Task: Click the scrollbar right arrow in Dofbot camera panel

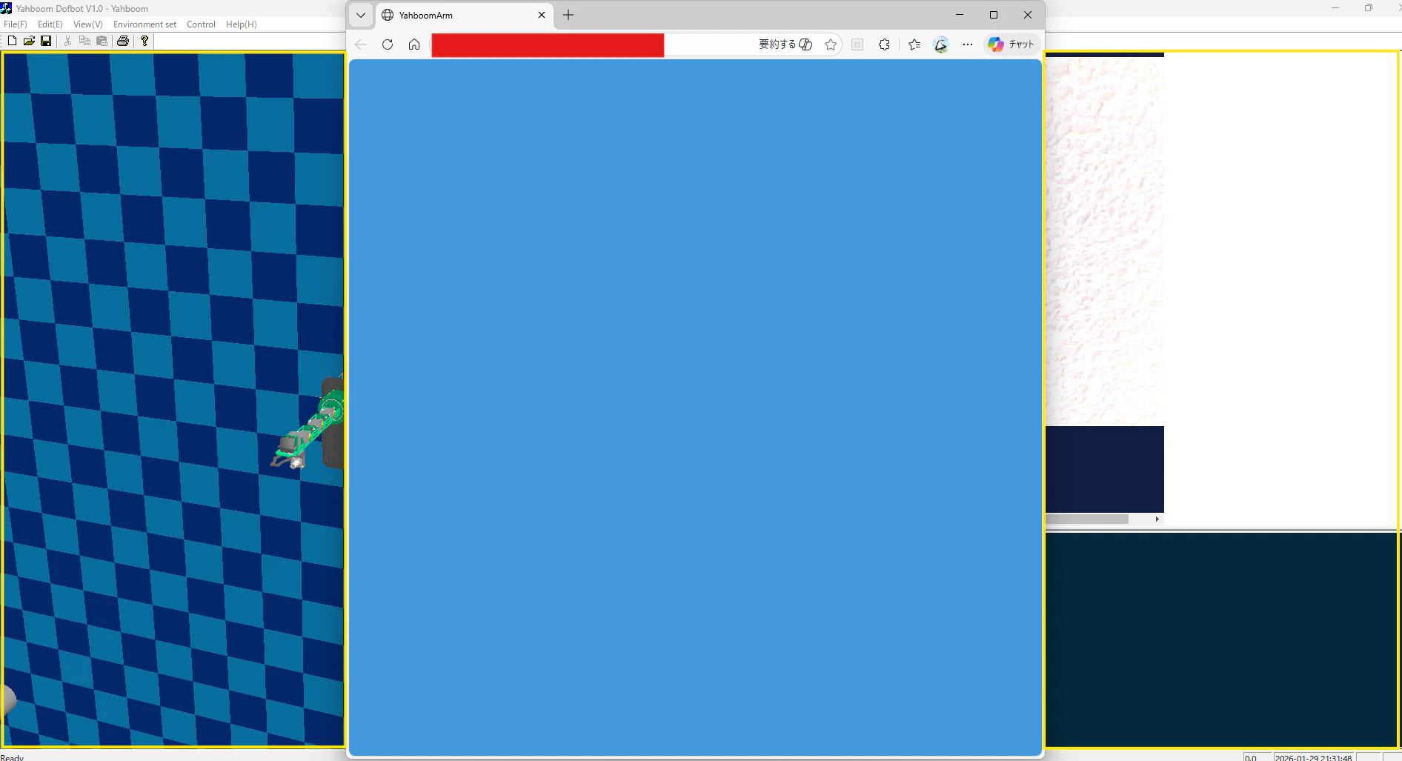Action: click(1157, 519)
